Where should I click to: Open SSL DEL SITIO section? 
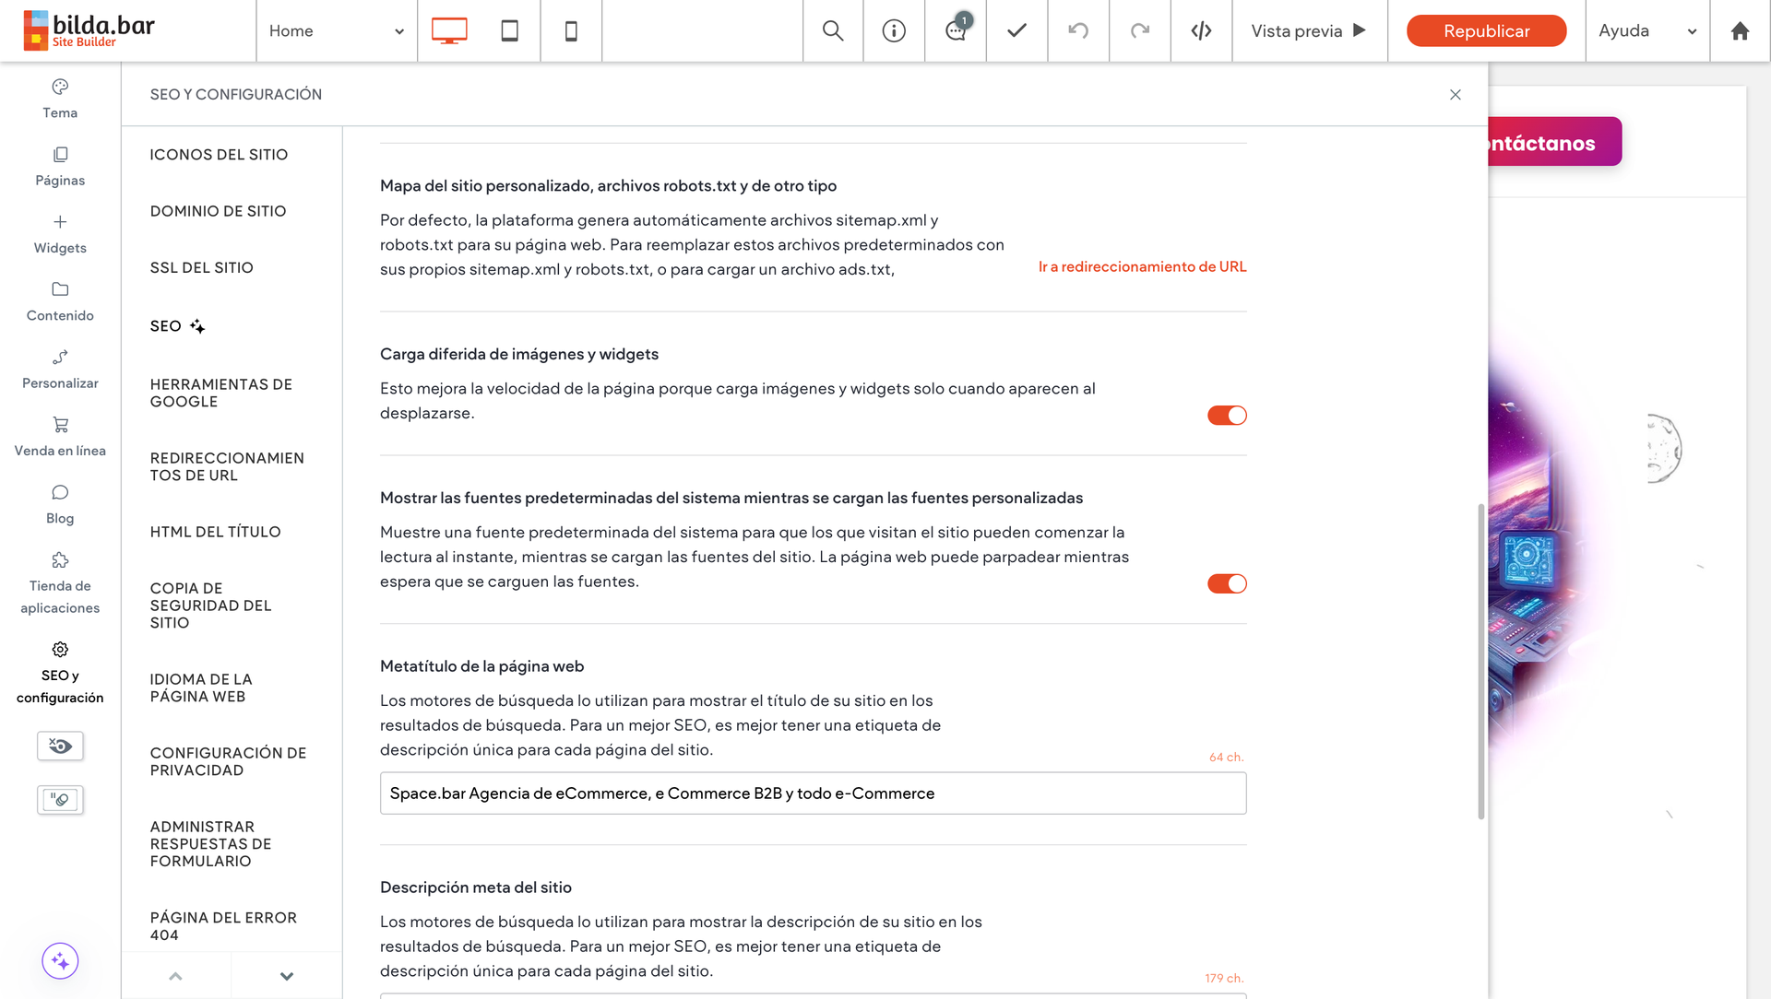201,267
